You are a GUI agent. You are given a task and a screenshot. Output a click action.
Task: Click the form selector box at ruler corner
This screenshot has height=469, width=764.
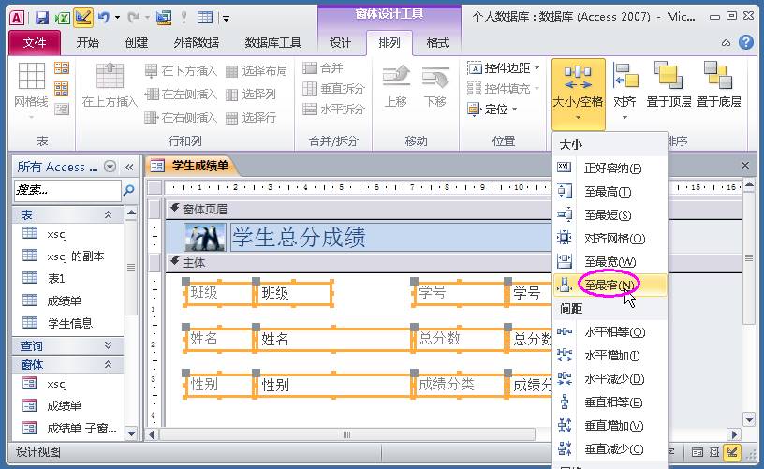pos(154,187)
